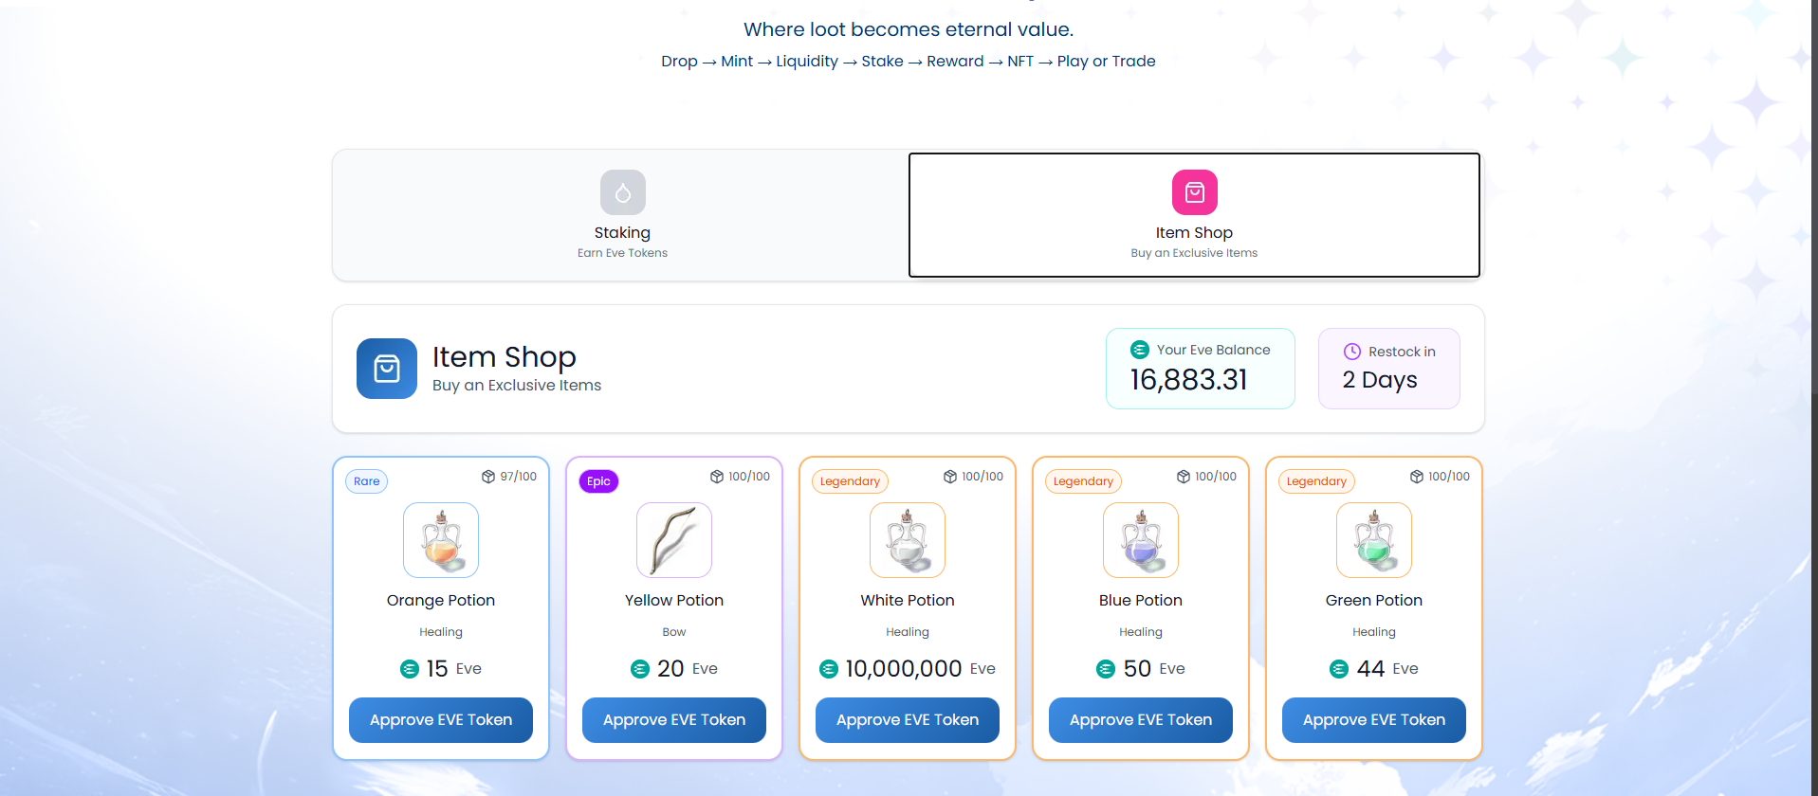Open the Blue Potion item image
Viewport: 1818px width, 796px height.
click(1141, 540)
